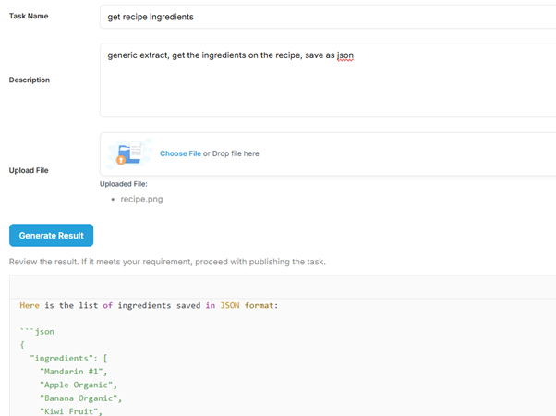Click the 'Here is the list' result line
Viewport: 556px width, 416px height.
tap(149, 306)
